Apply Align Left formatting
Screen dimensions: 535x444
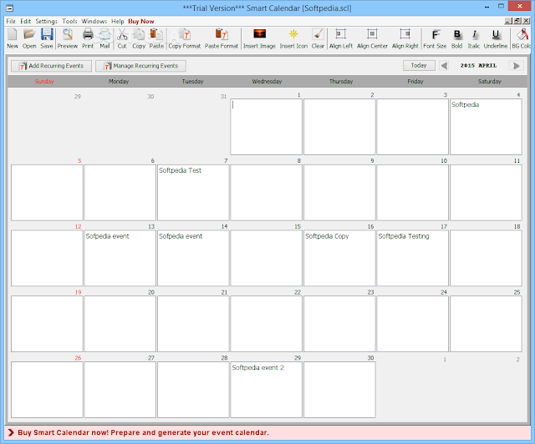(x=341, y=38)
